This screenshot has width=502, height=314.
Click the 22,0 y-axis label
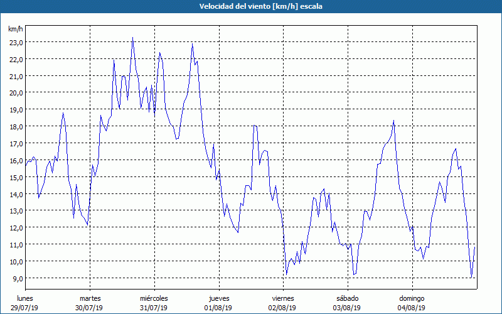16,60
